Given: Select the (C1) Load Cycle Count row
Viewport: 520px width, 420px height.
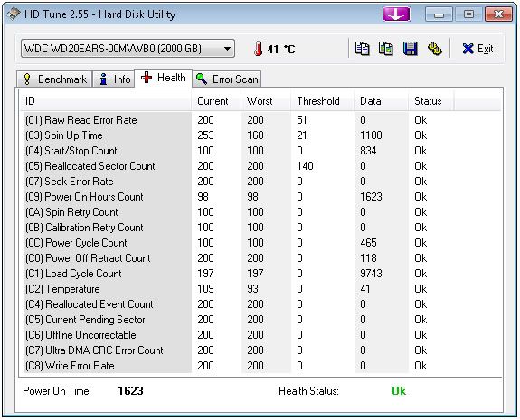Looking at the screenshot, I should [239, 274].
